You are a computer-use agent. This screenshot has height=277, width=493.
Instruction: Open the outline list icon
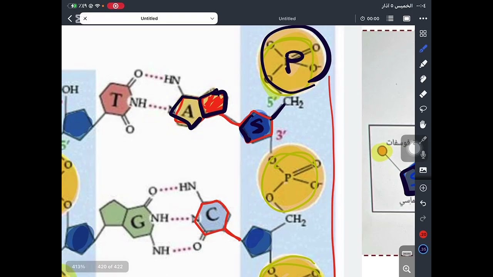(390, 18)
